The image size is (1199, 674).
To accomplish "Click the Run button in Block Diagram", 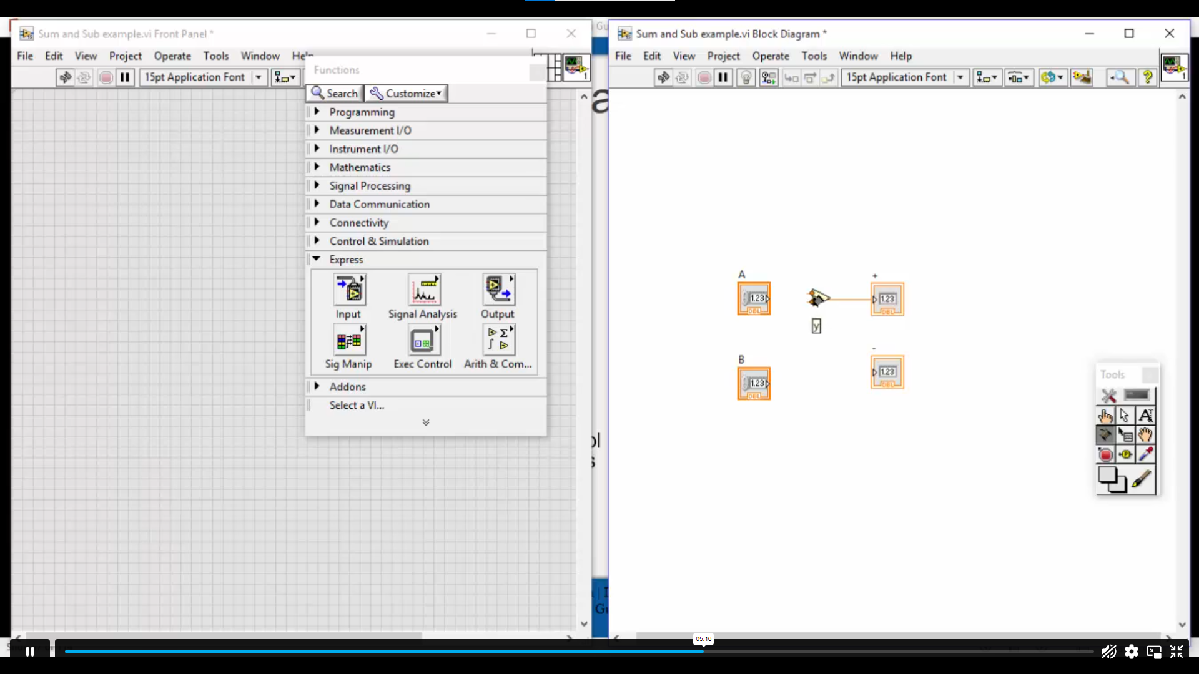I will [x=663, y=77].
